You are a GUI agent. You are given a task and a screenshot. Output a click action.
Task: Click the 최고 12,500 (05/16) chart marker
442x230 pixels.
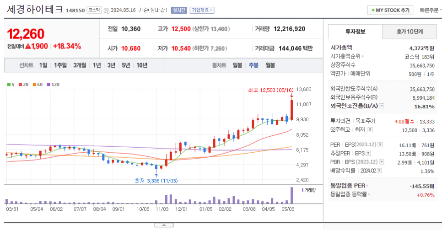pos(270,90)
